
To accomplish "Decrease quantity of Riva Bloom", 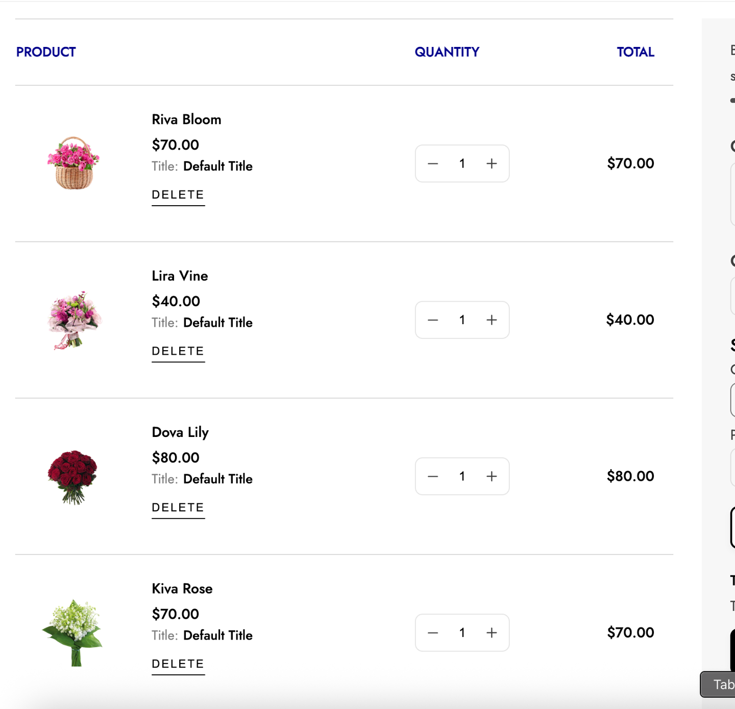I will point(432,163).
